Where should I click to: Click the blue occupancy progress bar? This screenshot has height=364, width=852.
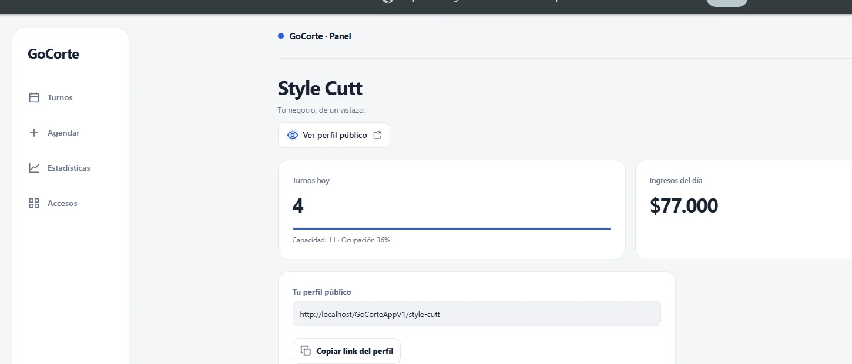pyautogui.click(x=452, y=228)
